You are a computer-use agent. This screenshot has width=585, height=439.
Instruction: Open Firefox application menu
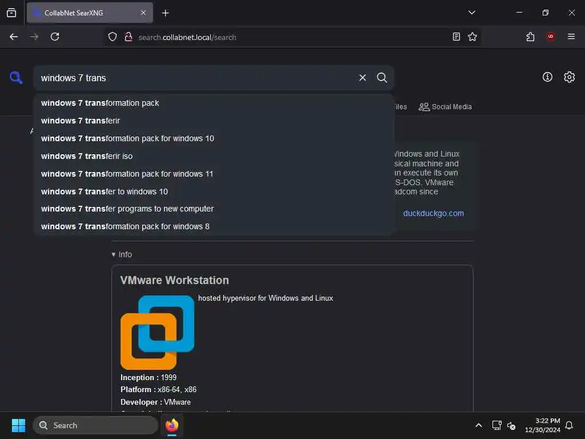coord(571,37)
